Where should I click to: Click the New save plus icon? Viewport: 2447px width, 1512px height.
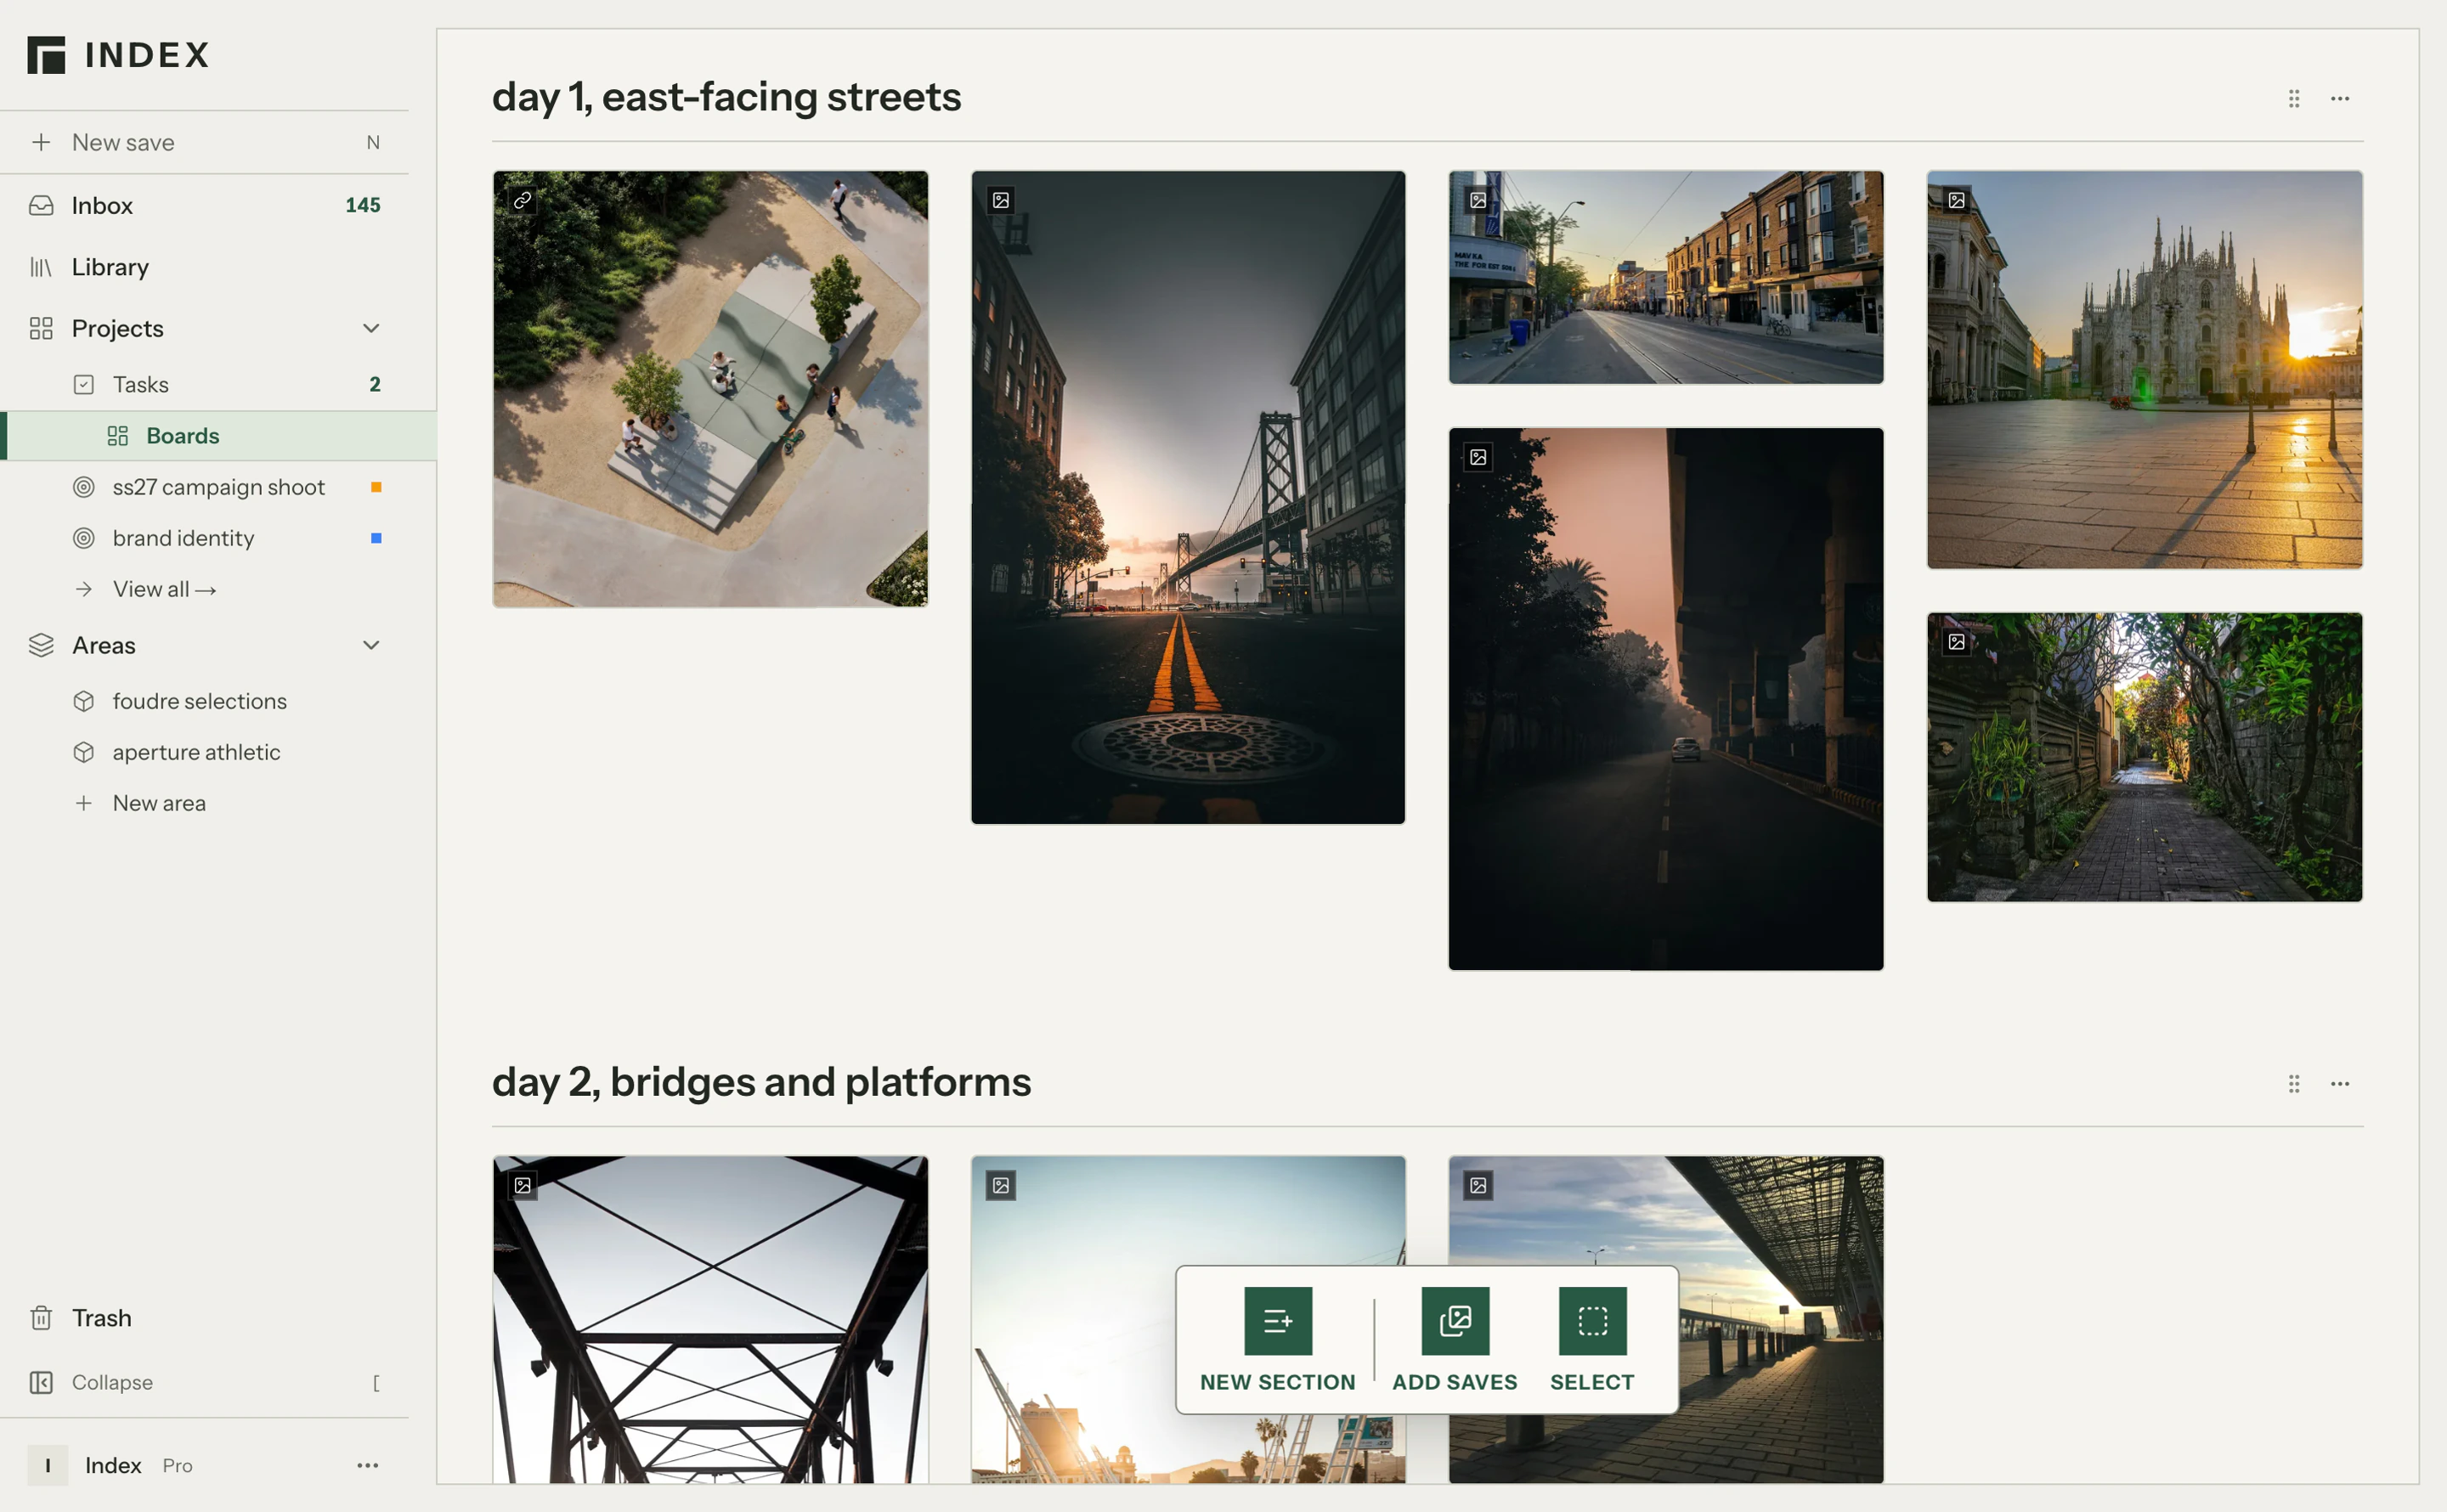(x=41, y=142)
